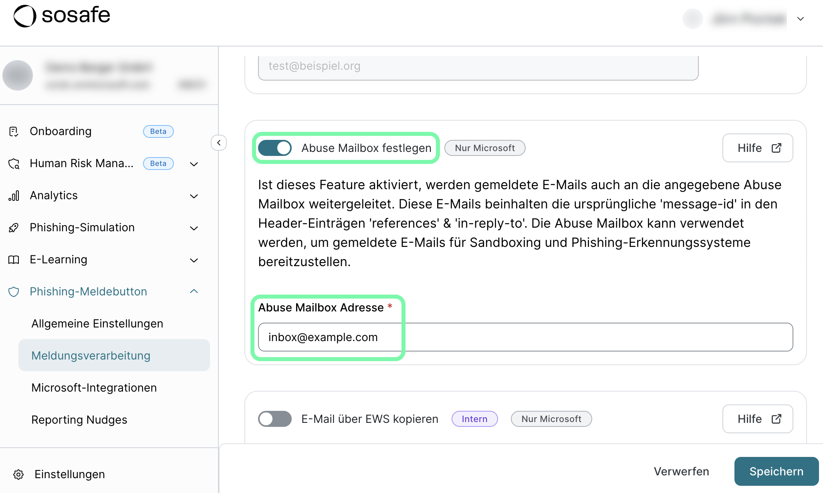Screen dimensions: 823x493
Task: Expand the Analytics menu chevron
Action: (x=194, y=196)
